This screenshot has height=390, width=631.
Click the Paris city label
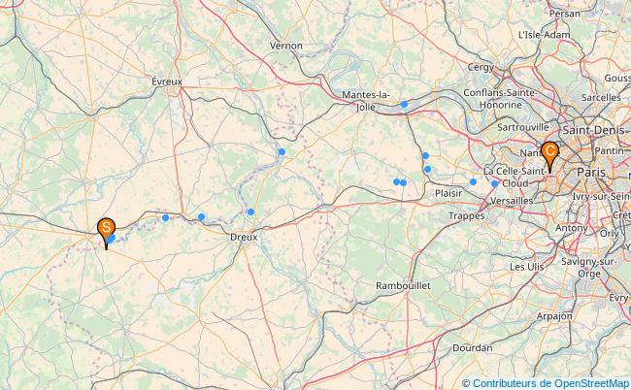click(x=591, y=173)
